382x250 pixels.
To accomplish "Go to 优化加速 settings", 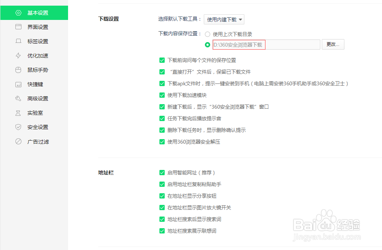I will point(34,56).
